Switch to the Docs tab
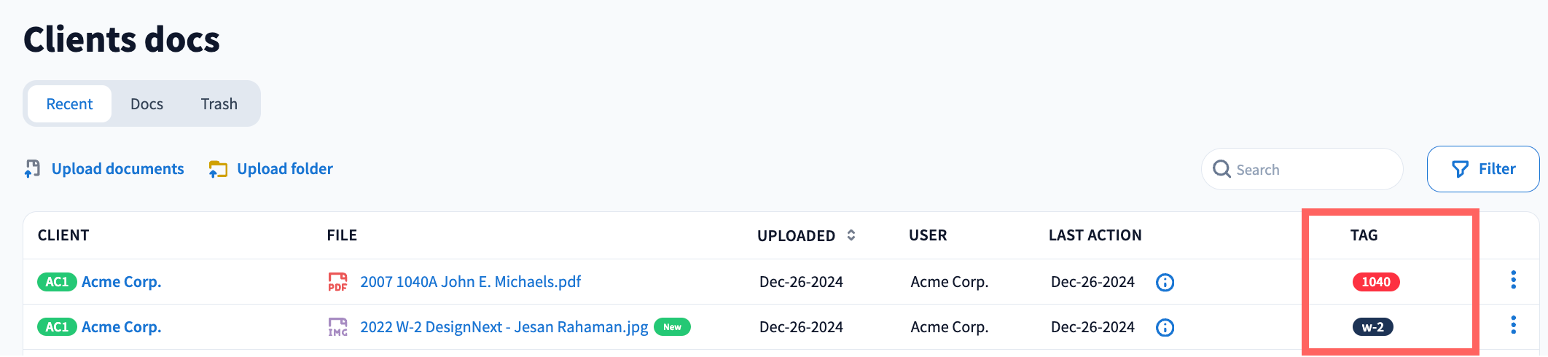Image resolution: width=1548 pixels, height=357 pixels. pyautogui.click(x=146, y=104)
